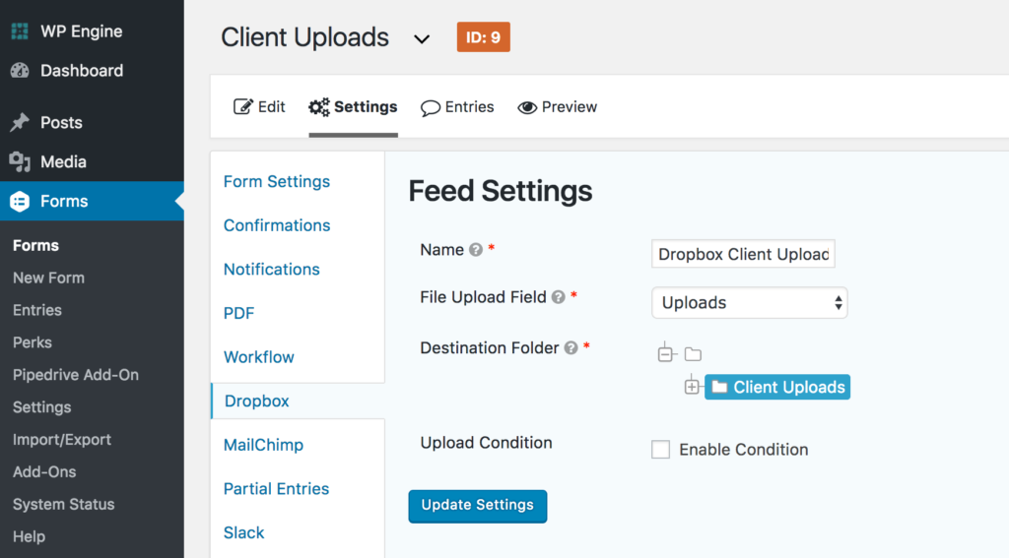This screenshot has height=558, width=1009.
Task: Open PDF settings section
Action: pos(238,313)
